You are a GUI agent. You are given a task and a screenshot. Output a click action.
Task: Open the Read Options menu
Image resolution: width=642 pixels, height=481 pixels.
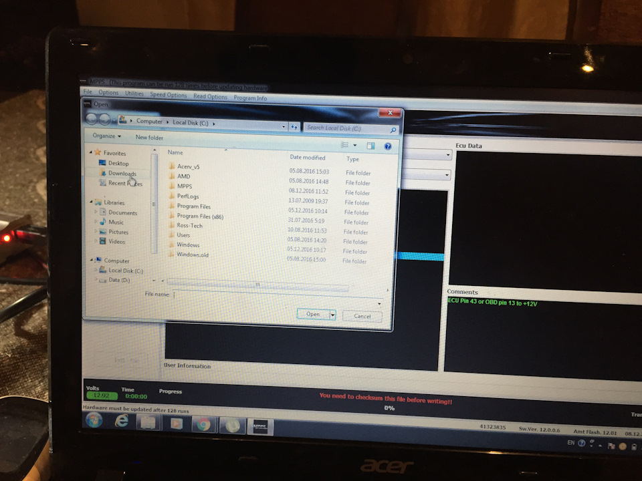210,96
